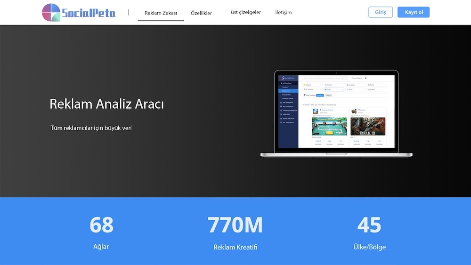The height and width of the screenshot is (265, 471).
Task: Click the '68' networks statistic
Action: pos(101,225)
